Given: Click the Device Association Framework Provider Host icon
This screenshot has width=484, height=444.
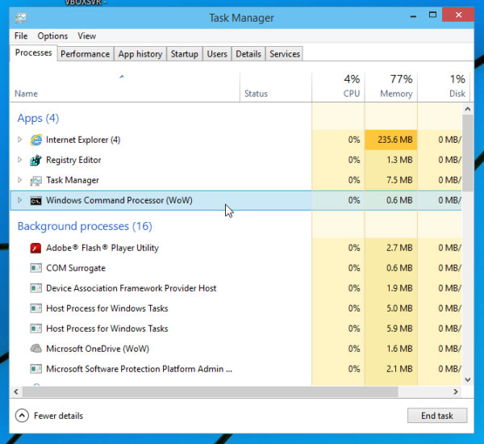Looking at the screenshot, I should pyautogui.click(x=35, y=288).
